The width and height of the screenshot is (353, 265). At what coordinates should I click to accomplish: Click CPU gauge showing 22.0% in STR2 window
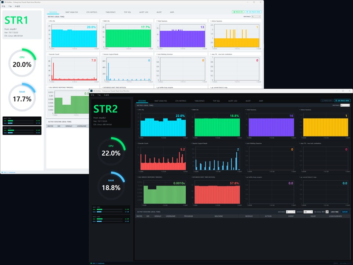[x=111, y=151]
